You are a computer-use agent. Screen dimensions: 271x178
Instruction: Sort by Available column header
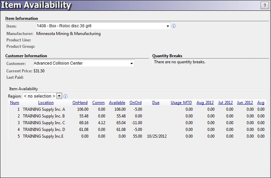pos(117,103)
